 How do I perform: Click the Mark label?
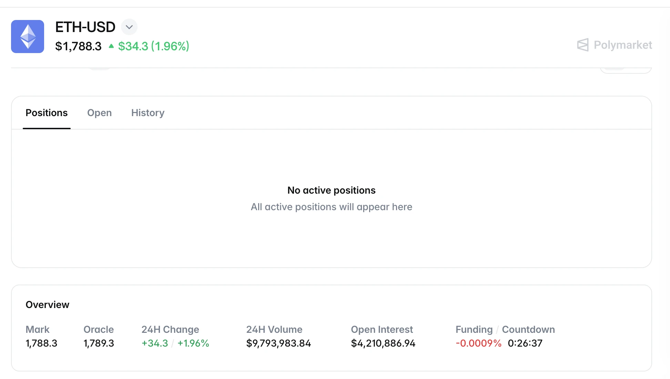(38, 329)
